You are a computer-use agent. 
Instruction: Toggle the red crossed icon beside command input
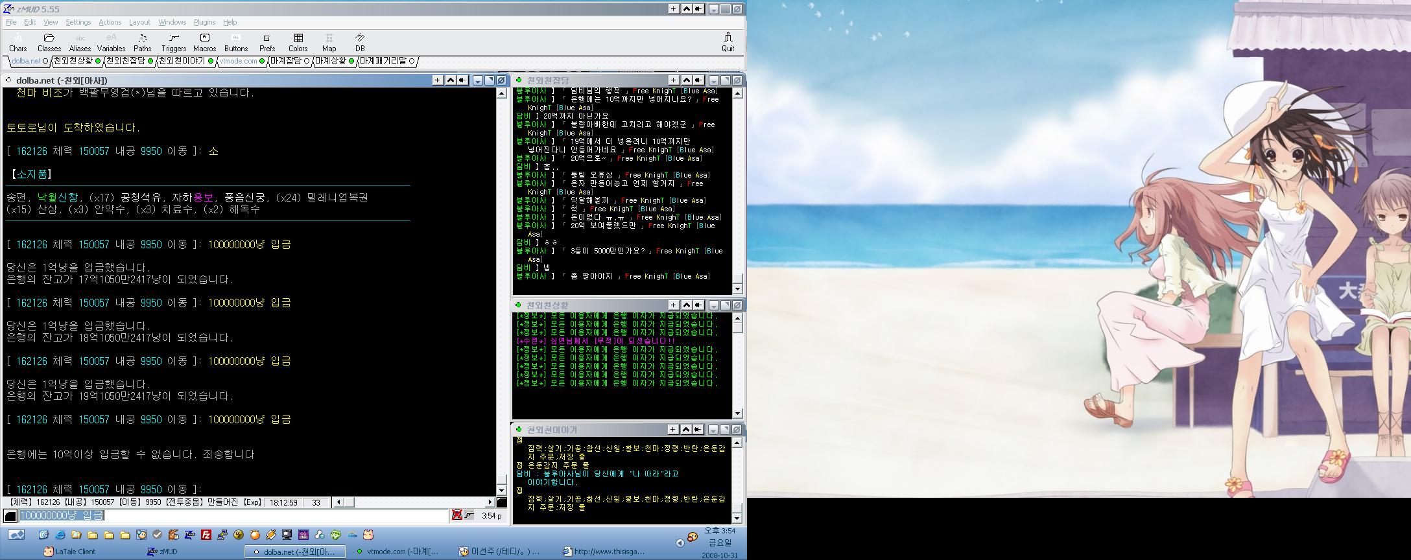(x=457, y=515)
